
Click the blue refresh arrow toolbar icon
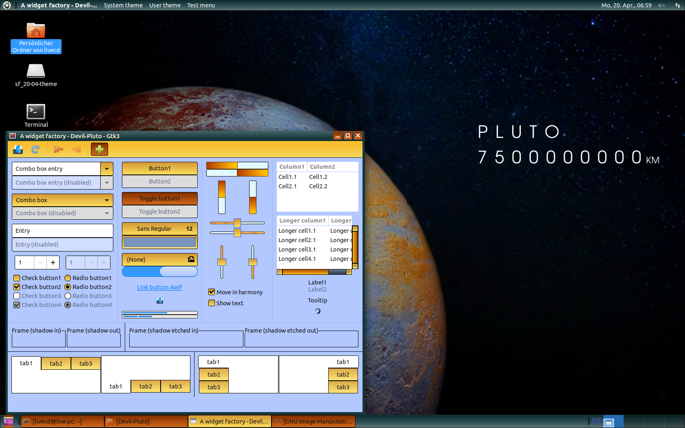pos(35,150)
